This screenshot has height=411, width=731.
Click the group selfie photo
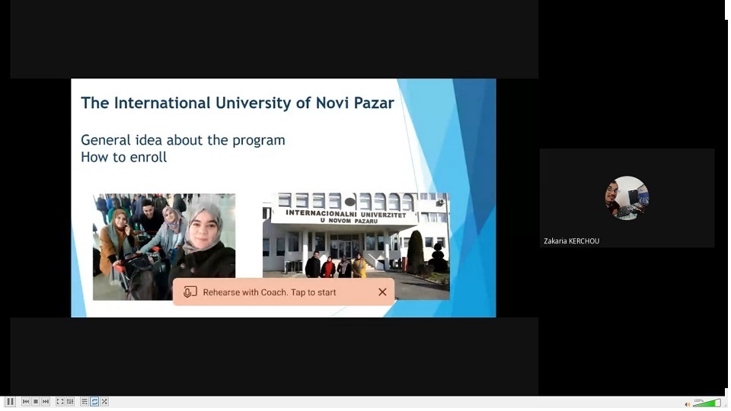[x=164, y=247]
